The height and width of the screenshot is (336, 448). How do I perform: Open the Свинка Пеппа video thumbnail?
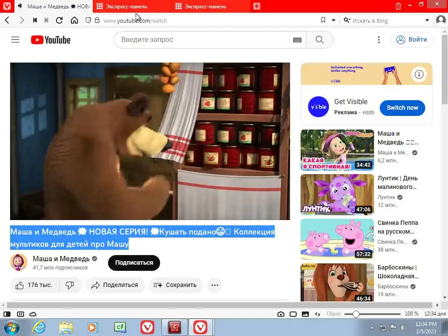pyautogui.click(x=337, y=239)
